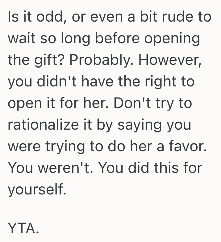This screenshot has width=221, height=242.
Task: Place cursor on the word "wait"
Action: pyautogui.click(x=20, y=38)
